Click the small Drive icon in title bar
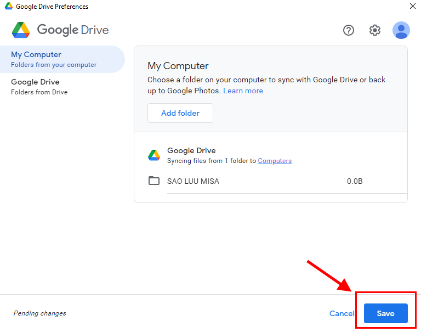421x332 pixels. point(9,6)
